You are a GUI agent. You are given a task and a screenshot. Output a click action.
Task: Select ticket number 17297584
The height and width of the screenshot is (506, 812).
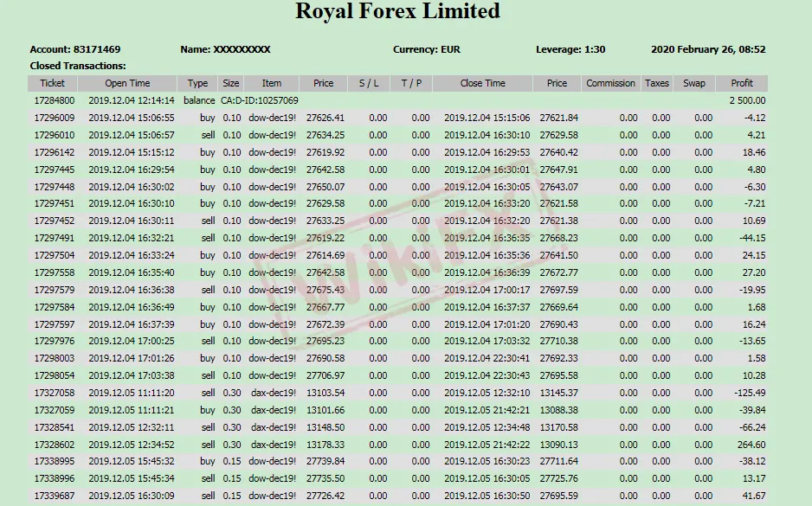pos(55,307)
